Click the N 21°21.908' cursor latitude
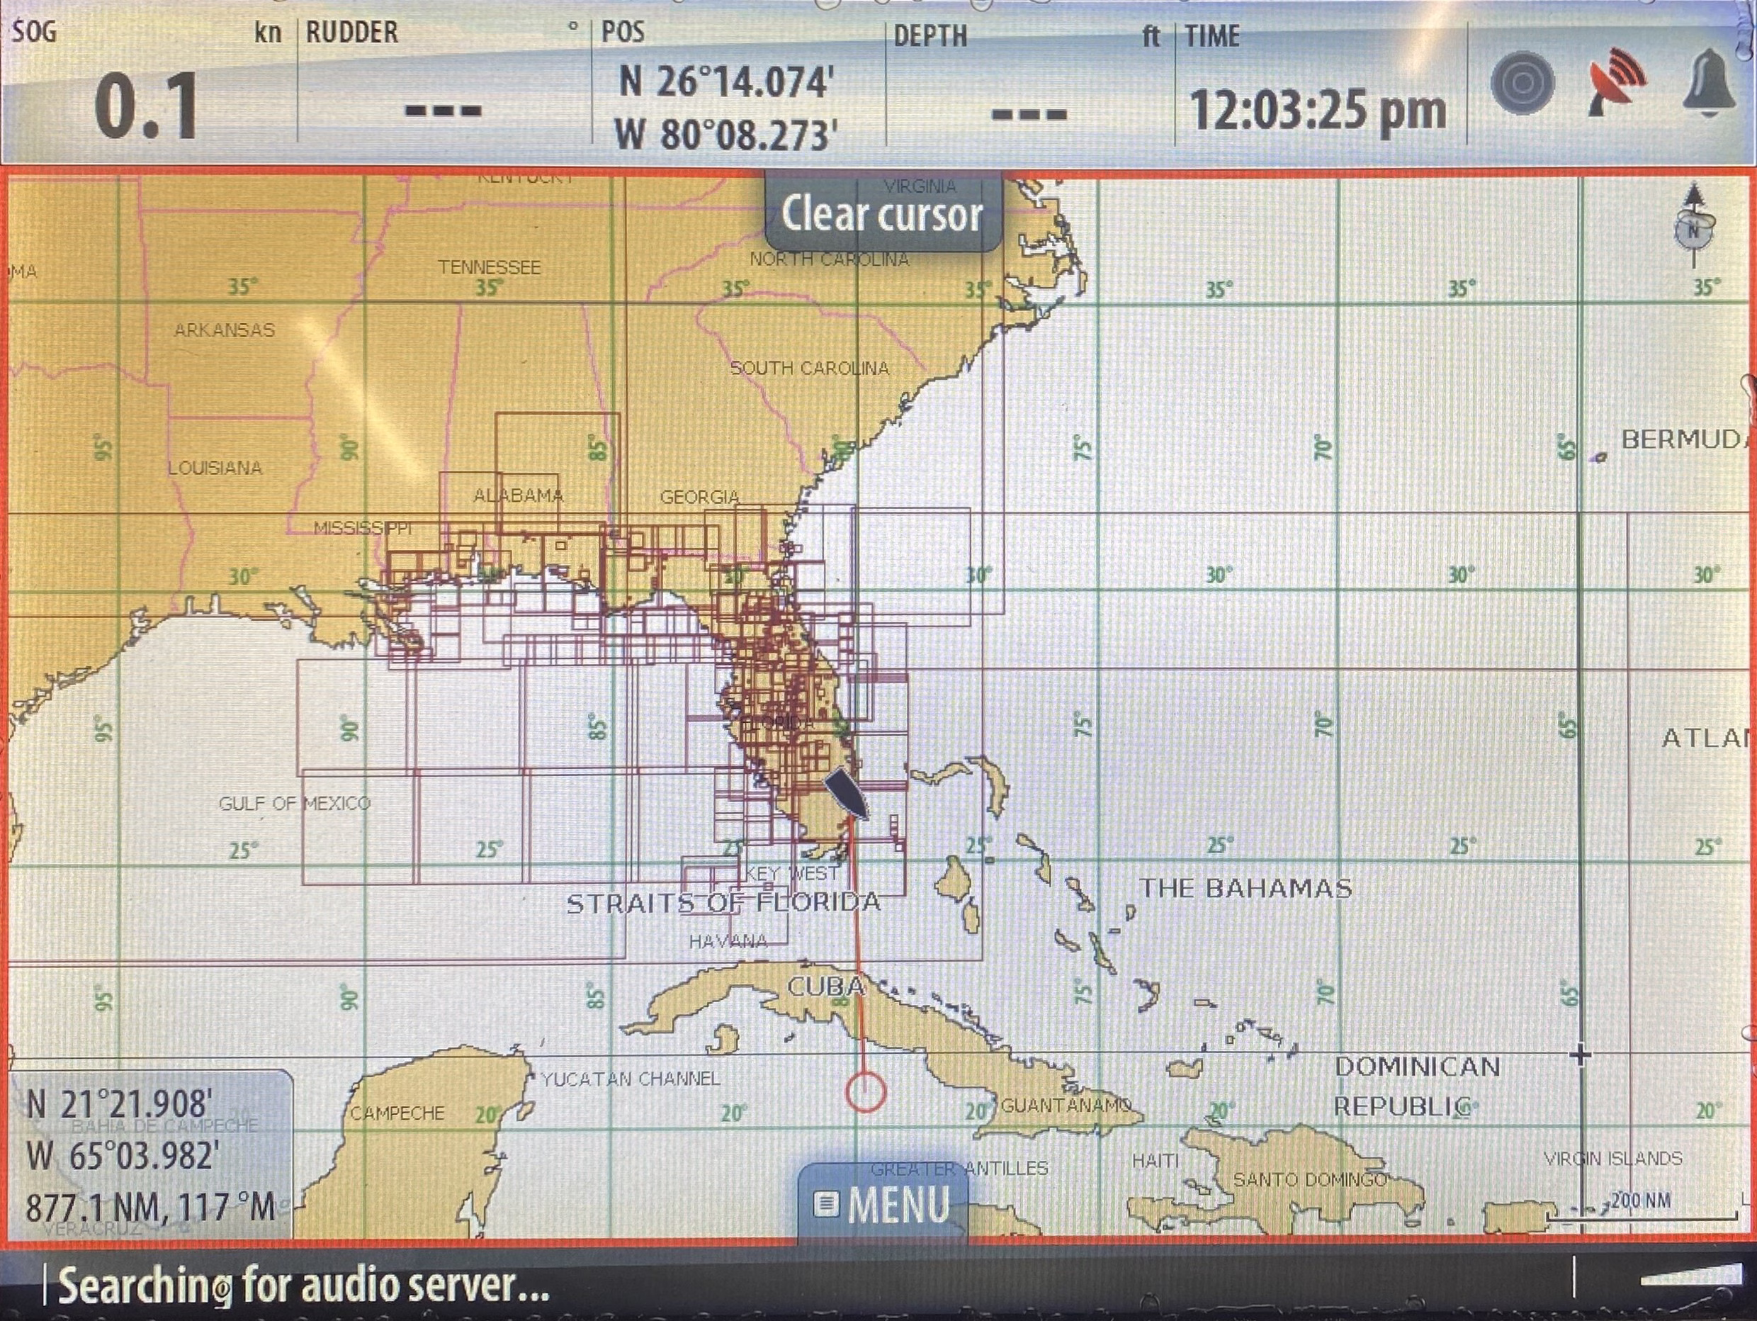 pyautogui.click(x=119, y=1104)
